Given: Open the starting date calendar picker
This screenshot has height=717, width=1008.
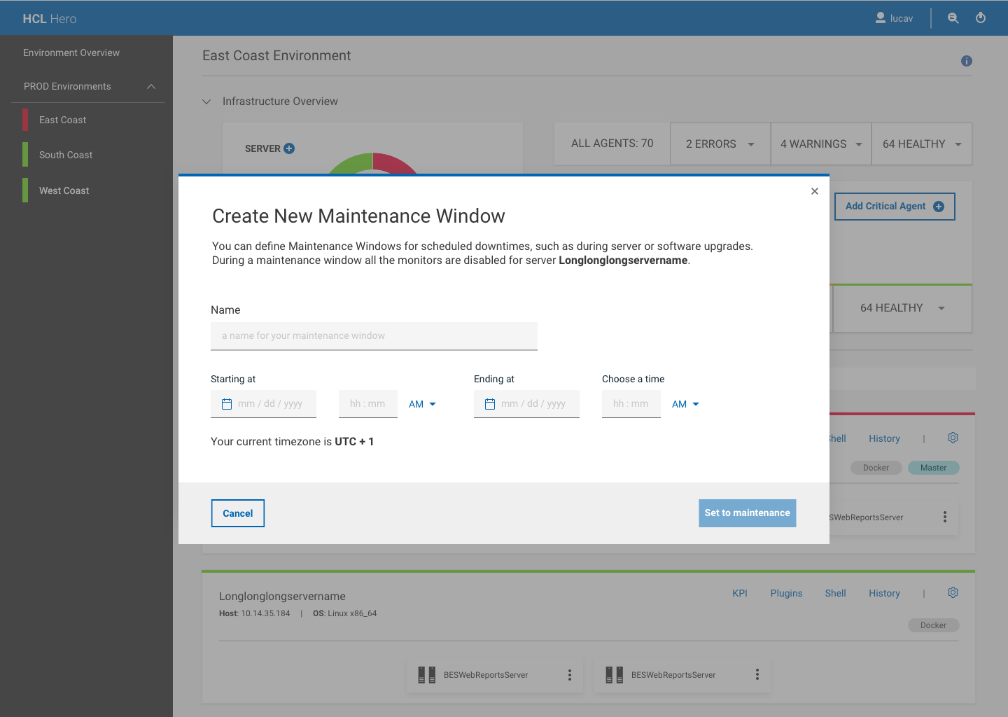Looking at the screenshot, I should (227, 404).
